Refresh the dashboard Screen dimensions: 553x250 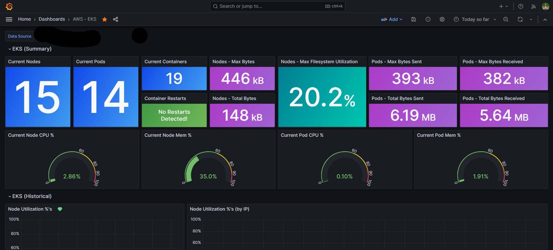(x=520, y=19)
